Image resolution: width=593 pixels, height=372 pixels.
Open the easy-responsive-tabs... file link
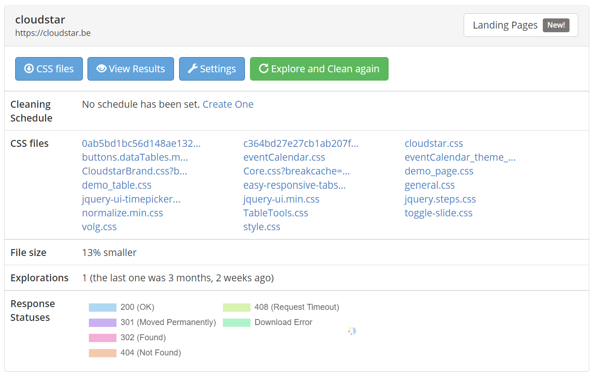pos(295,185)
